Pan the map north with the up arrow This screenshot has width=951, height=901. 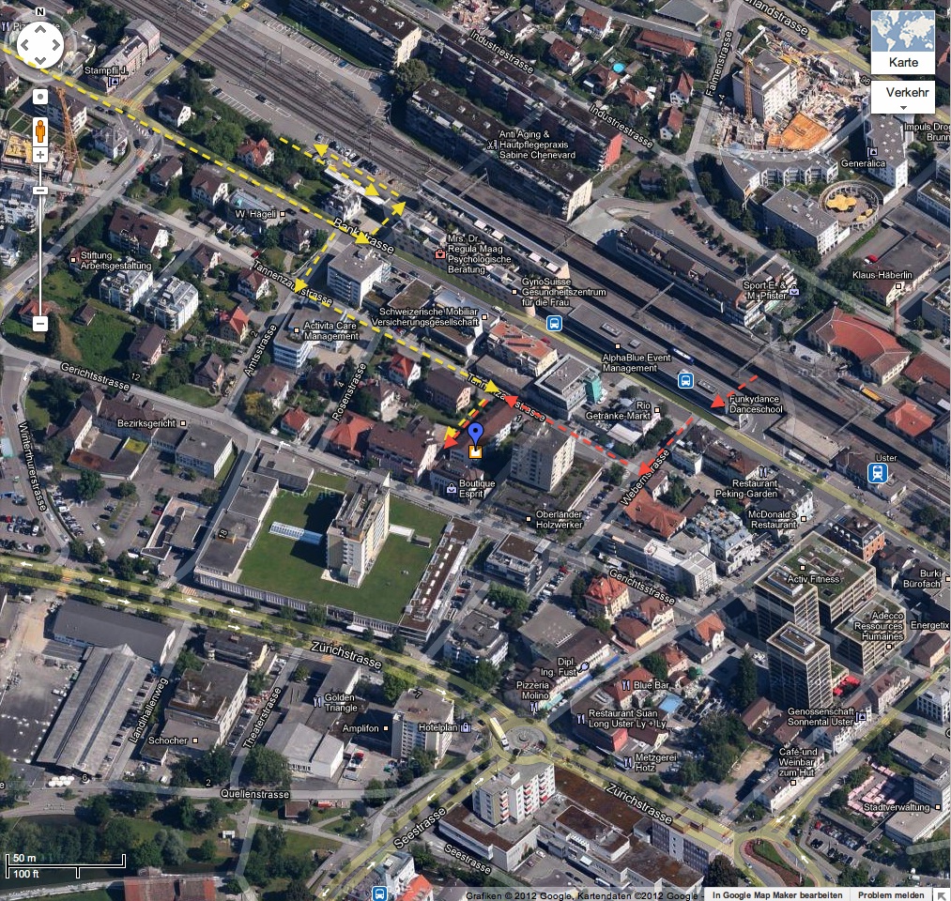pos(40,30)
